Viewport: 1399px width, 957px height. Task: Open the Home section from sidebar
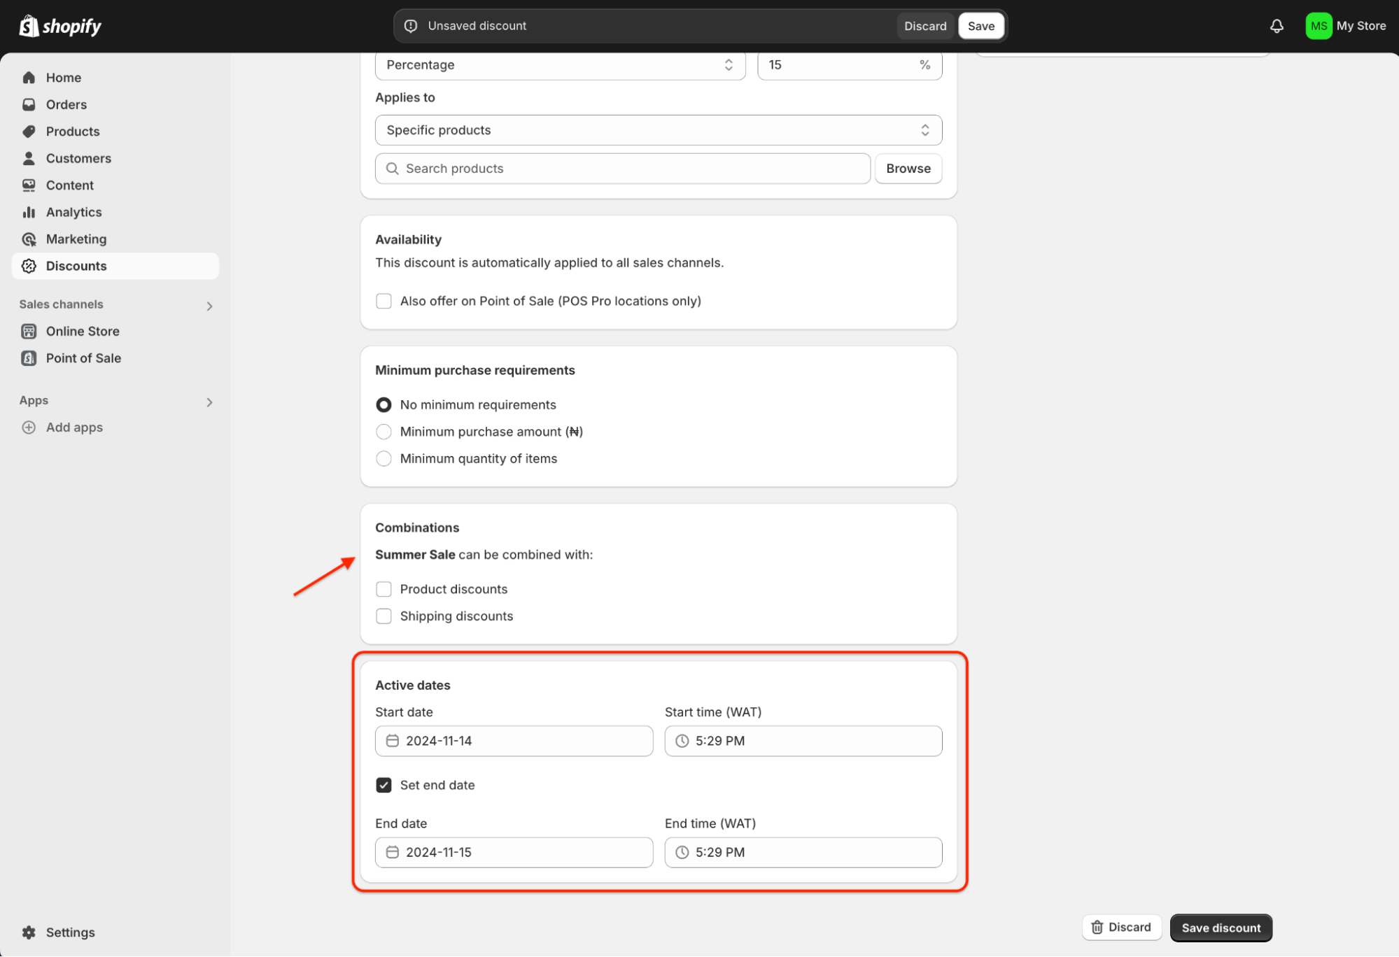tap(29, 77)
